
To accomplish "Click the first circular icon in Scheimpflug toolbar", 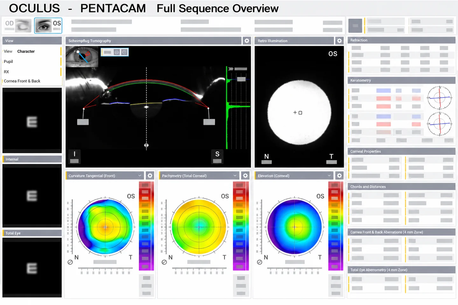I will [x=117, y=52].
